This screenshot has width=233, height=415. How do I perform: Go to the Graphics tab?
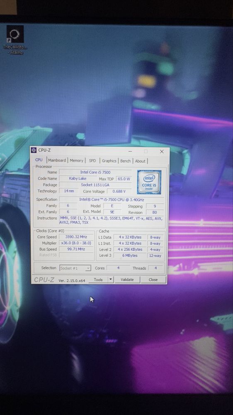109,161
